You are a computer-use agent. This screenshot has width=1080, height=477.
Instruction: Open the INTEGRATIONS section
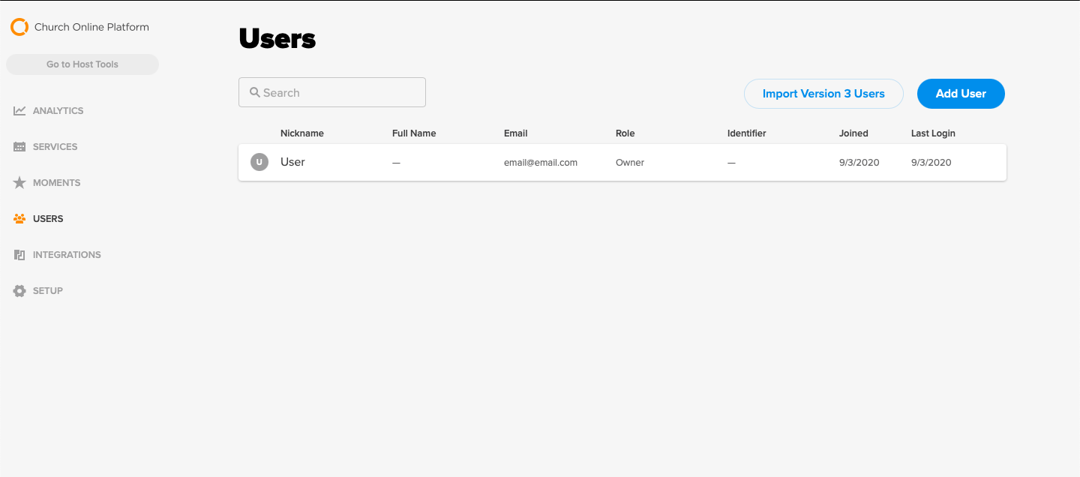click(67, 255)
